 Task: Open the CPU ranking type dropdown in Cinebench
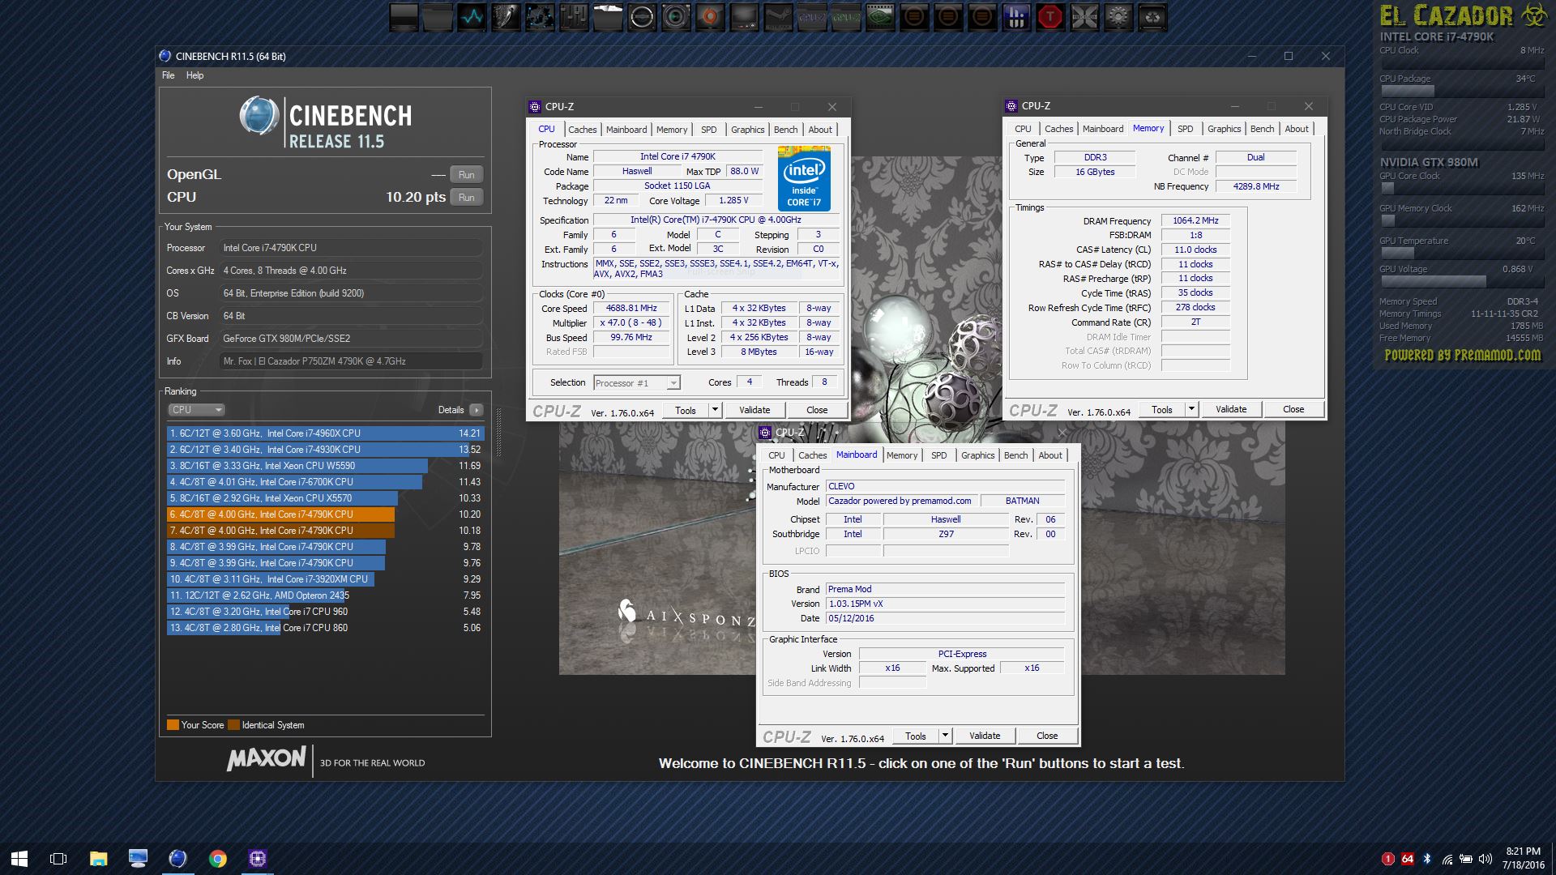tap(196, 410)
